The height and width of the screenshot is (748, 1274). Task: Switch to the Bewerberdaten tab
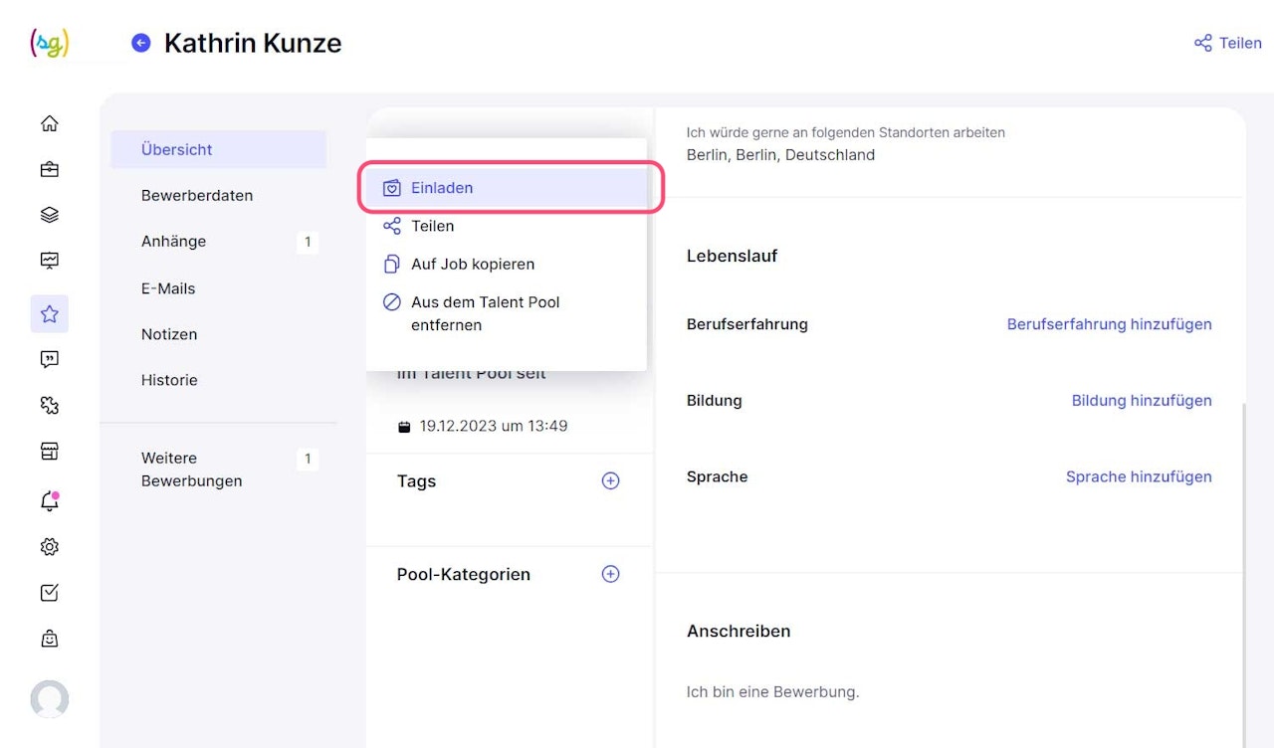tap(197, 195)
